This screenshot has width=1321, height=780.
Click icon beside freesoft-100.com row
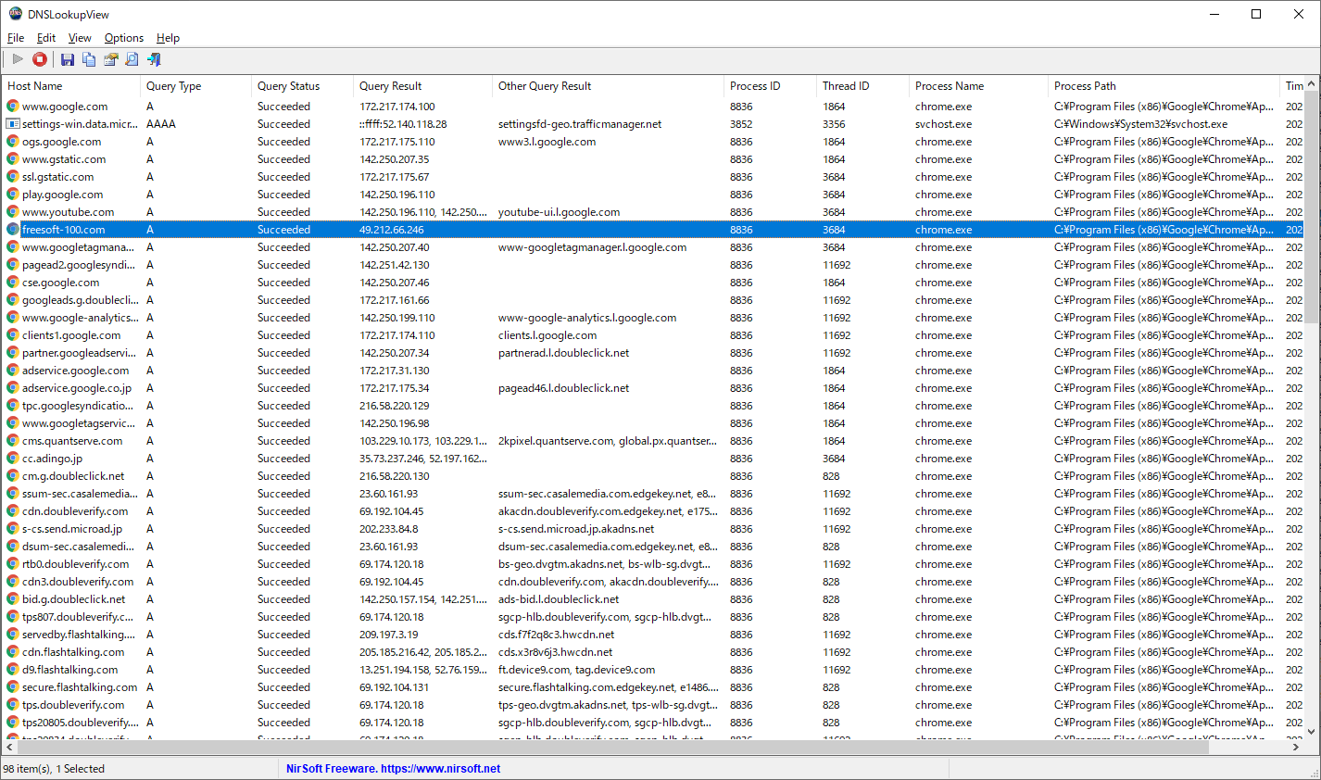(13, 230)
